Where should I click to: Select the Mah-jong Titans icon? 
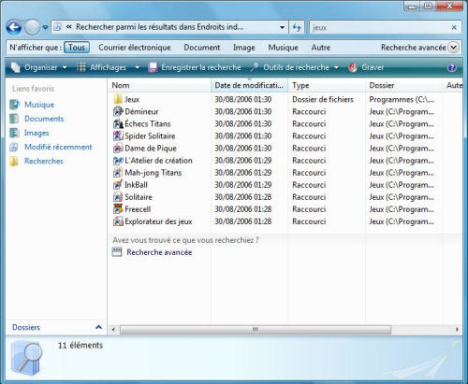click(x=118, y=173)
